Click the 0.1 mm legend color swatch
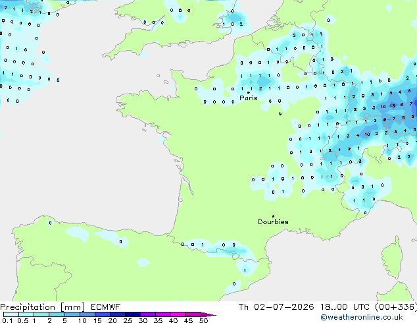Viewport: 417px width, 323px height. click(x=11, y=314)
